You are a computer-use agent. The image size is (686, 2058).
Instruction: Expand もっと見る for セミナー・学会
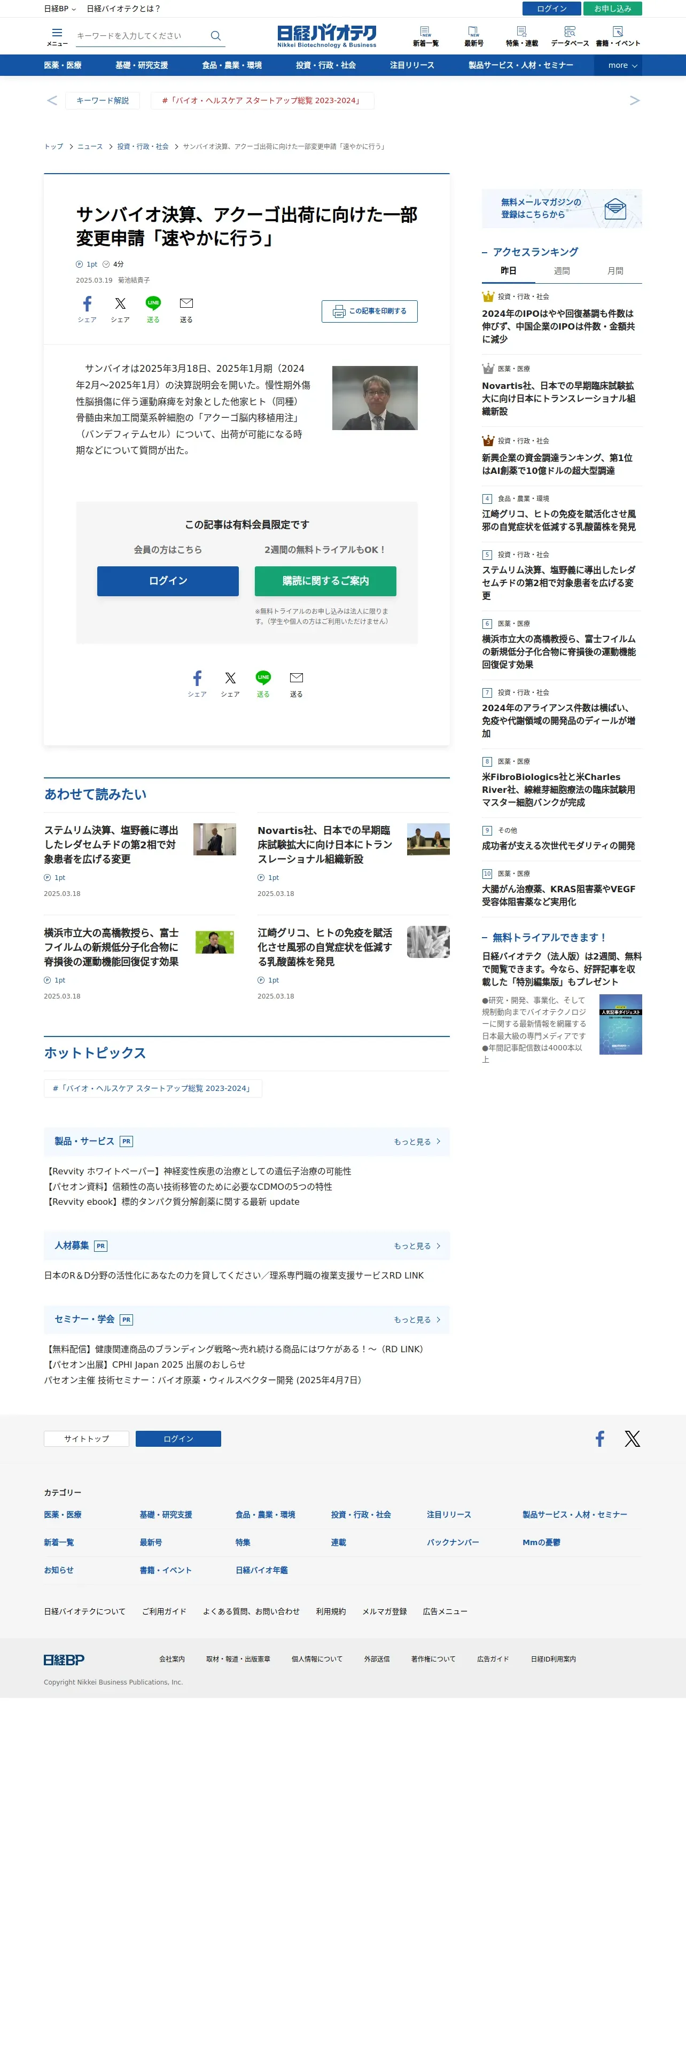417,1319
